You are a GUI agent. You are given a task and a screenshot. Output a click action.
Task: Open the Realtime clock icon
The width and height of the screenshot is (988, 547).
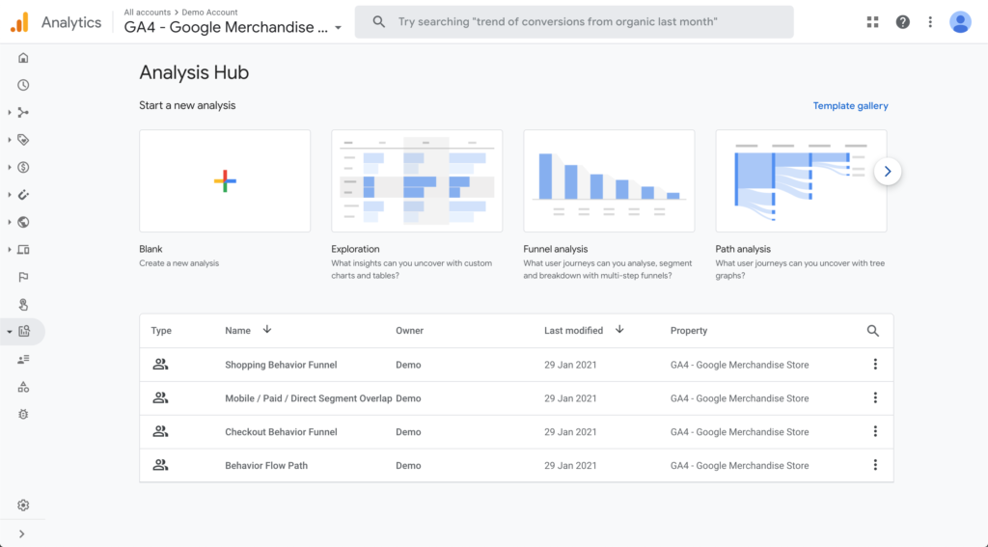click(x=23, y=85)
